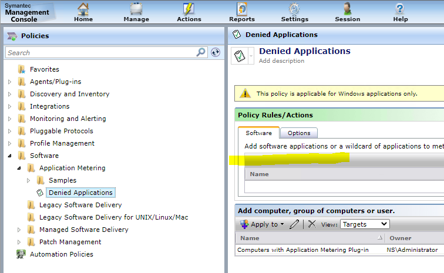Expand the Patch Management node
The height and width of the screenshot is (273, 444).
point(19,242)
